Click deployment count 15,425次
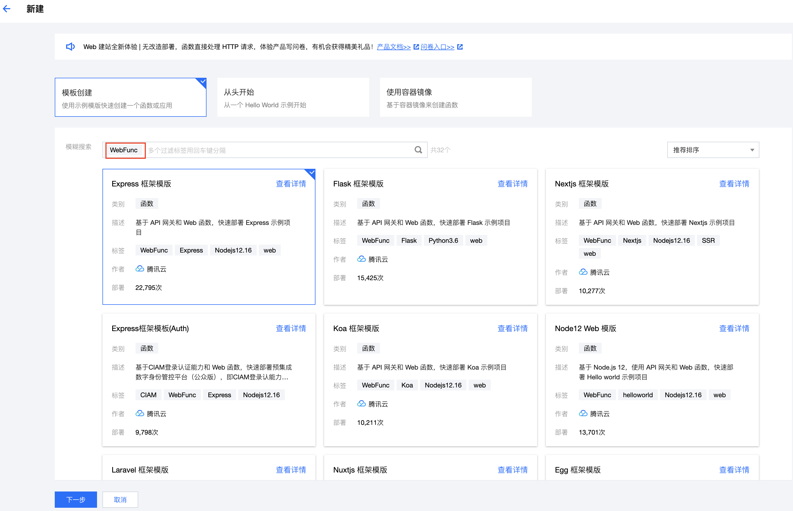Image resolution: width=793 pixels, height=511 pixels. coord(370,278)
